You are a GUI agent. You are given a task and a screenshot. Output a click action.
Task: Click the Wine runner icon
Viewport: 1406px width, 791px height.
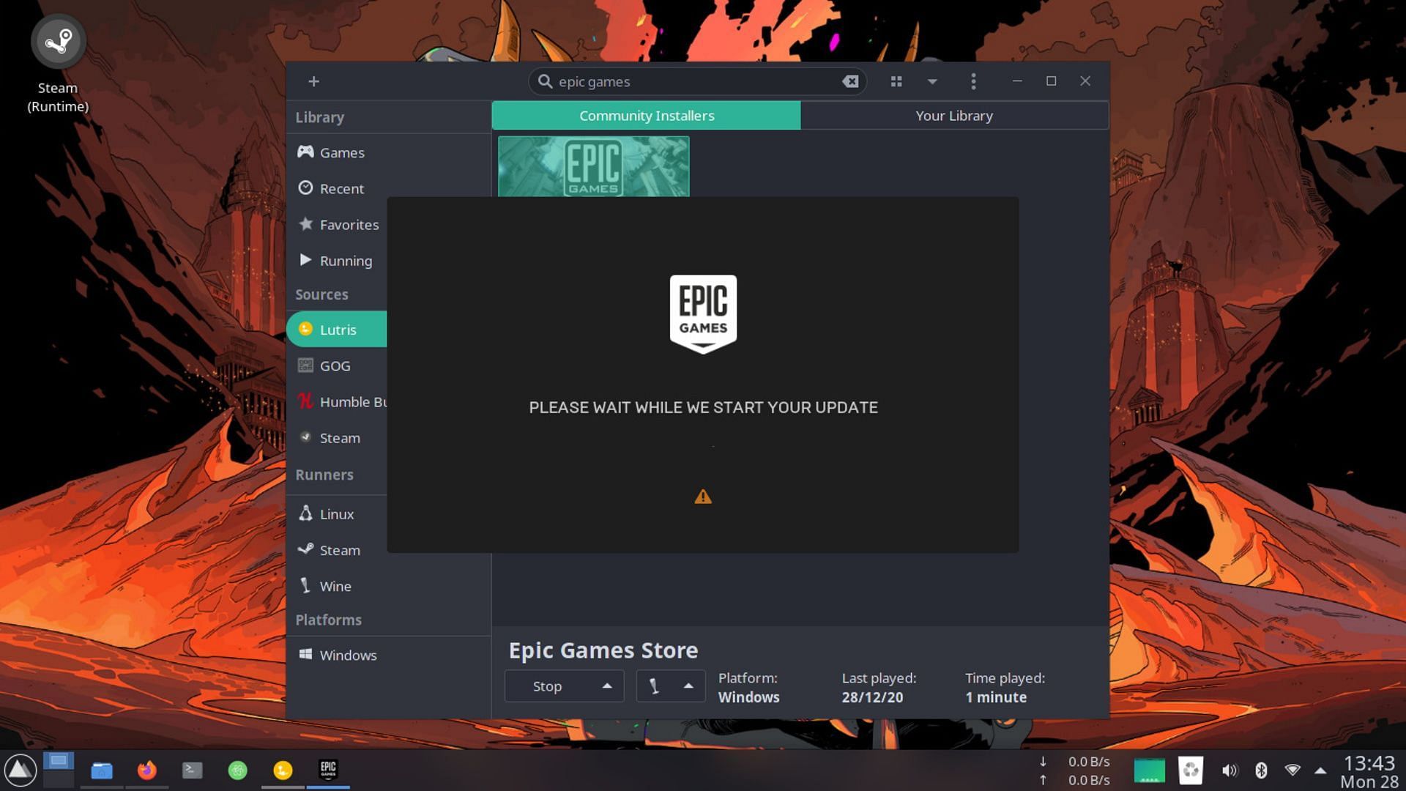pyautogui.click(x=305, y=586)
